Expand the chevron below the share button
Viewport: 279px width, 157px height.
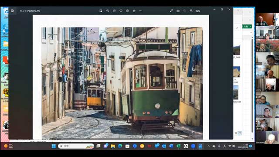pos(251,33)
